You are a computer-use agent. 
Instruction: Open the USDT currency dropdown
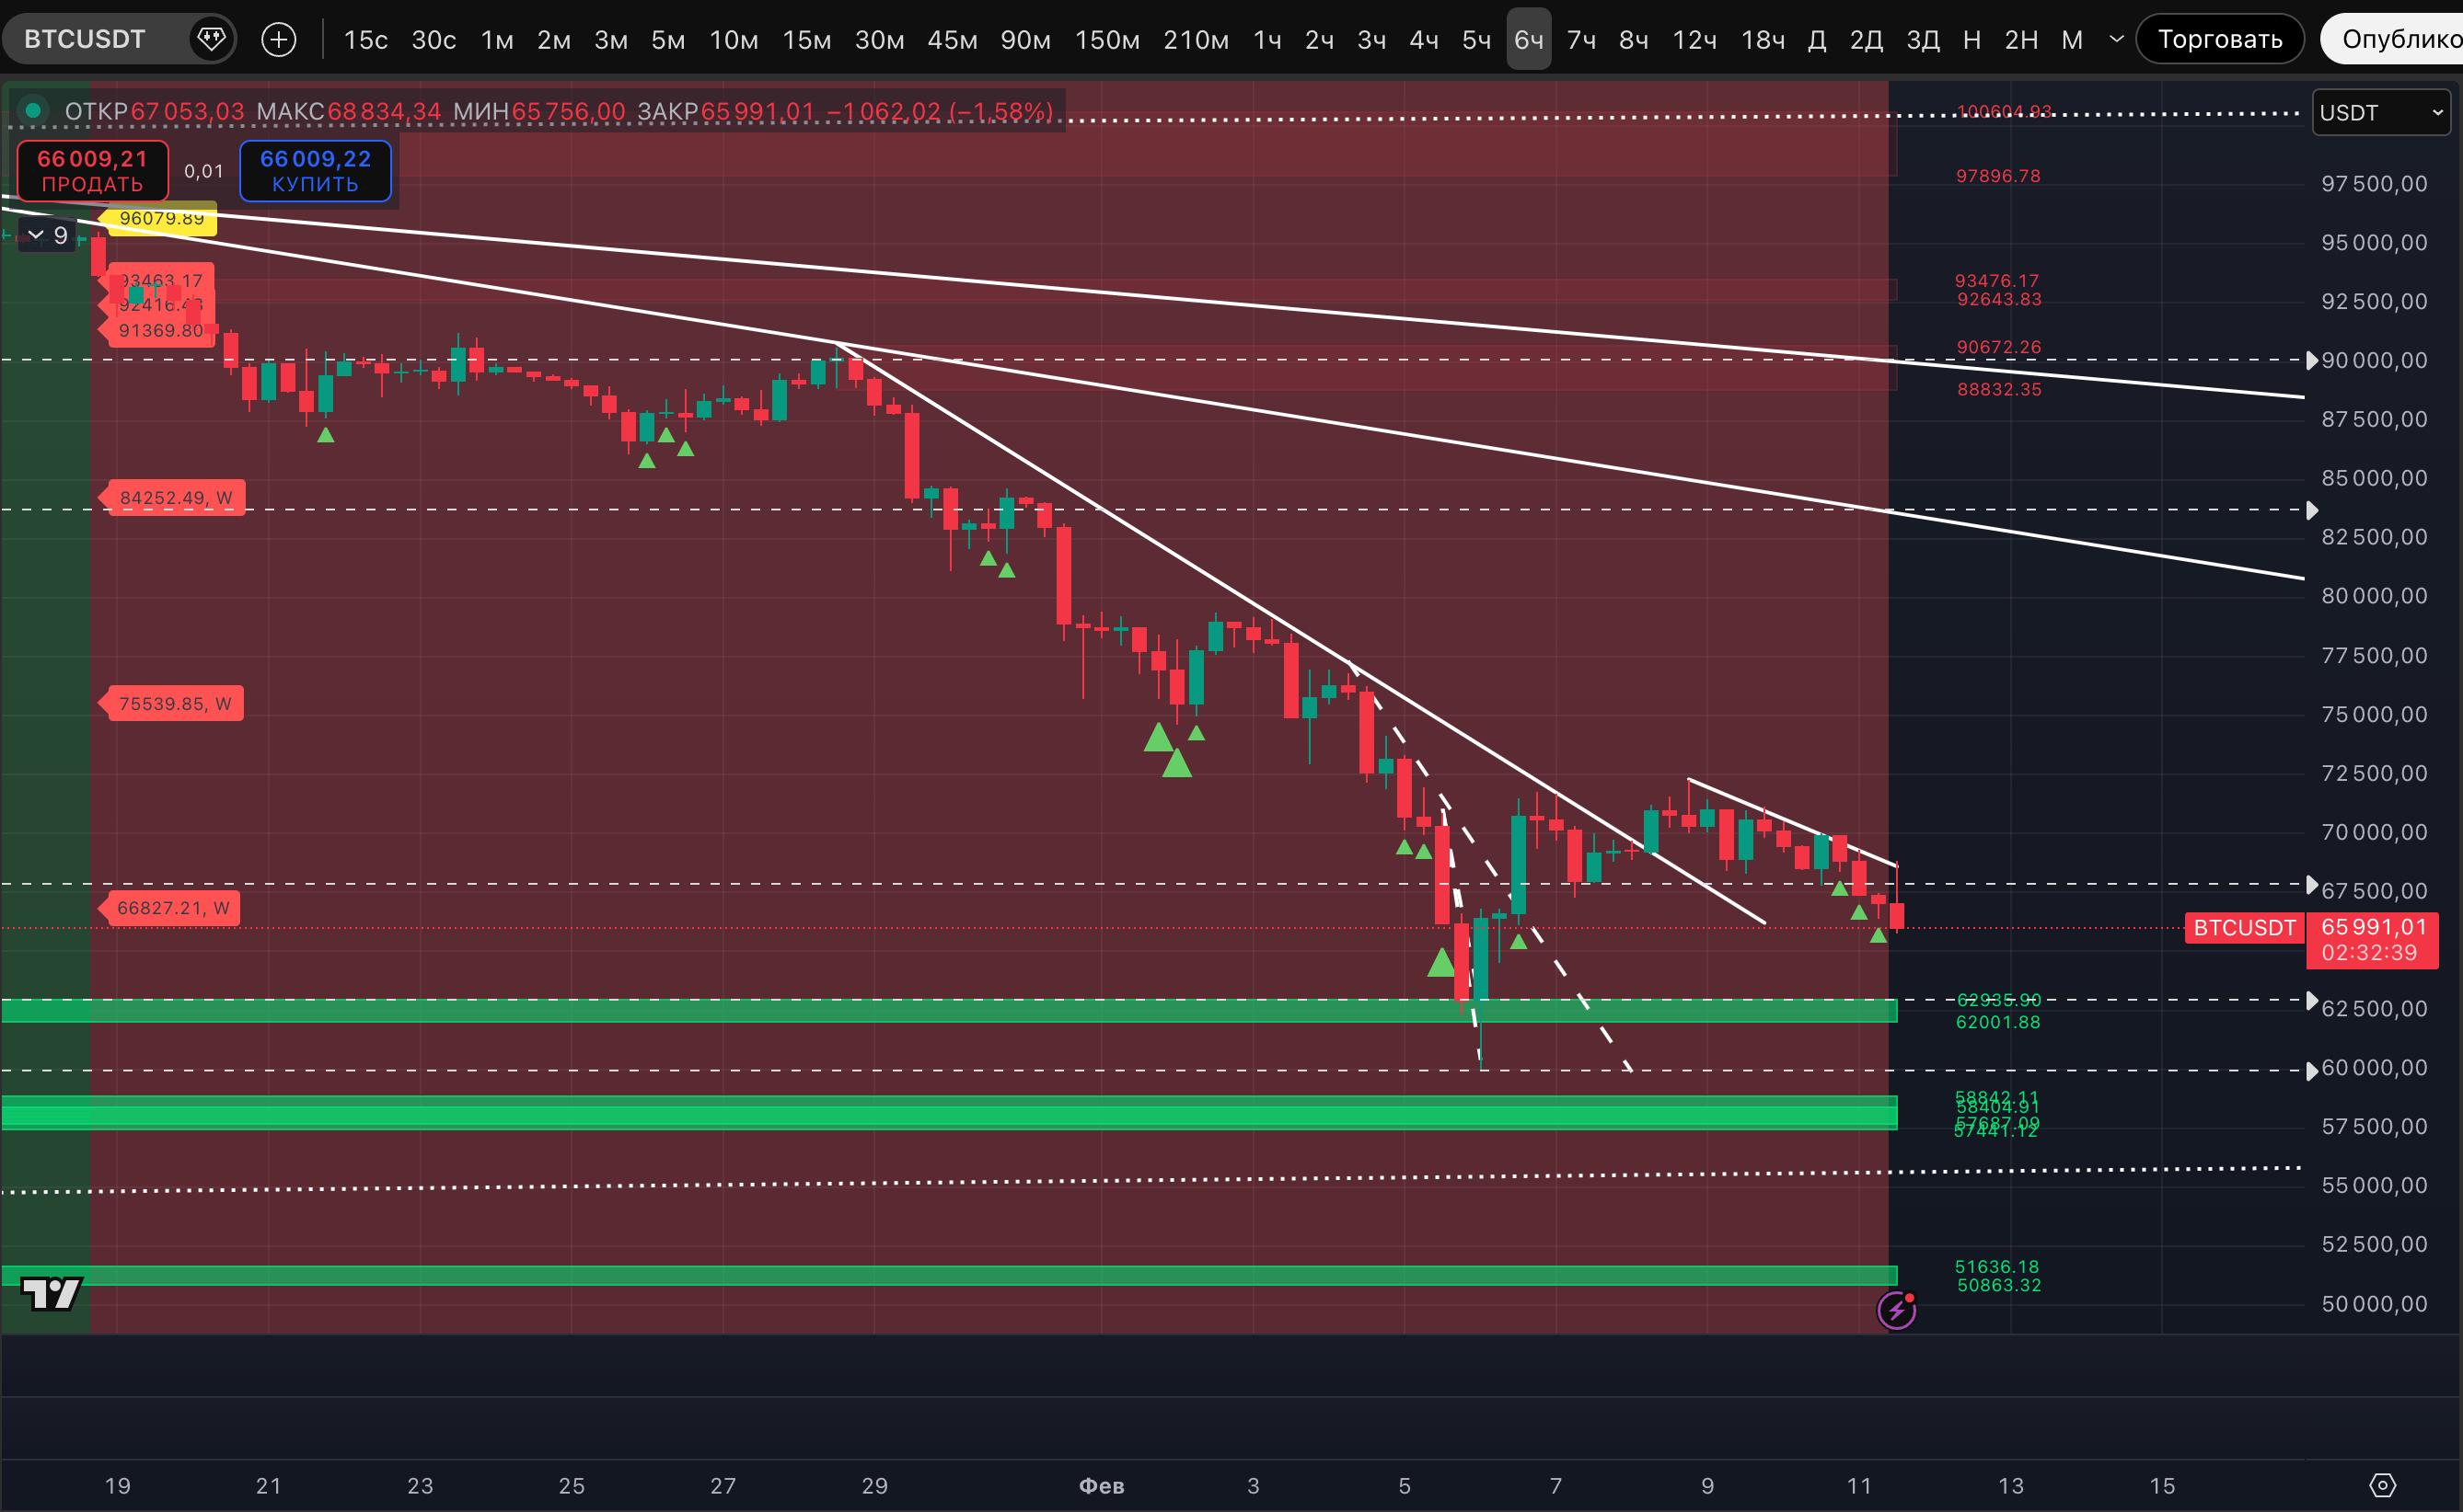click(2381, 113)
